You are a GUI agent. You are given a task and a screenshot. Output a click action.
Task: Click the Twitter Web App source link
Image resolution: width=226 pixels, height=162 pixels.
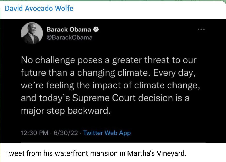coord(107,133)
